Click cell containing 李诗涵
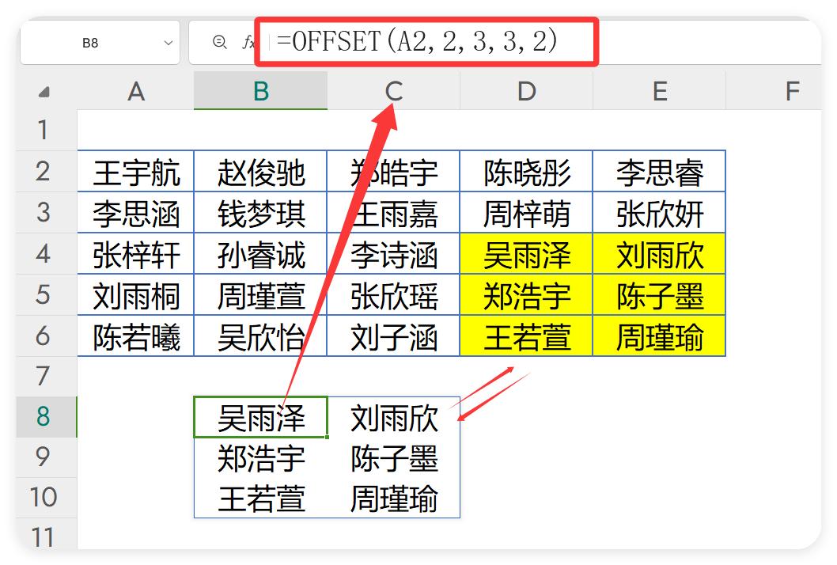Image resolution: width=837 pixels, height=565 pixels. click(x=393, y=254)
